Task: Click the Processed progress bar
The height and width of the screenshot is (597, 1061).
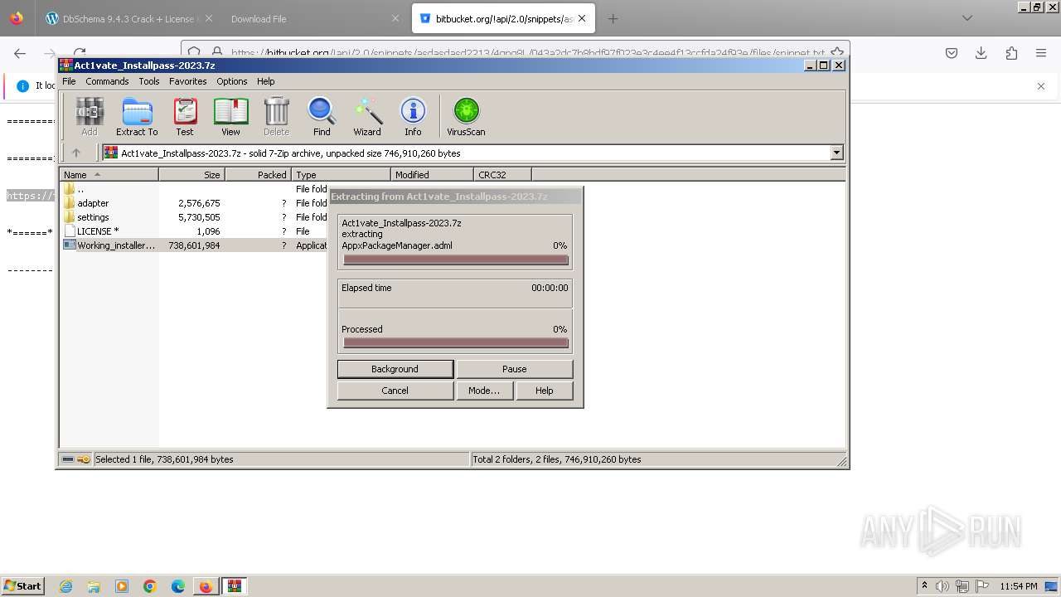Action: pos(455,342)
